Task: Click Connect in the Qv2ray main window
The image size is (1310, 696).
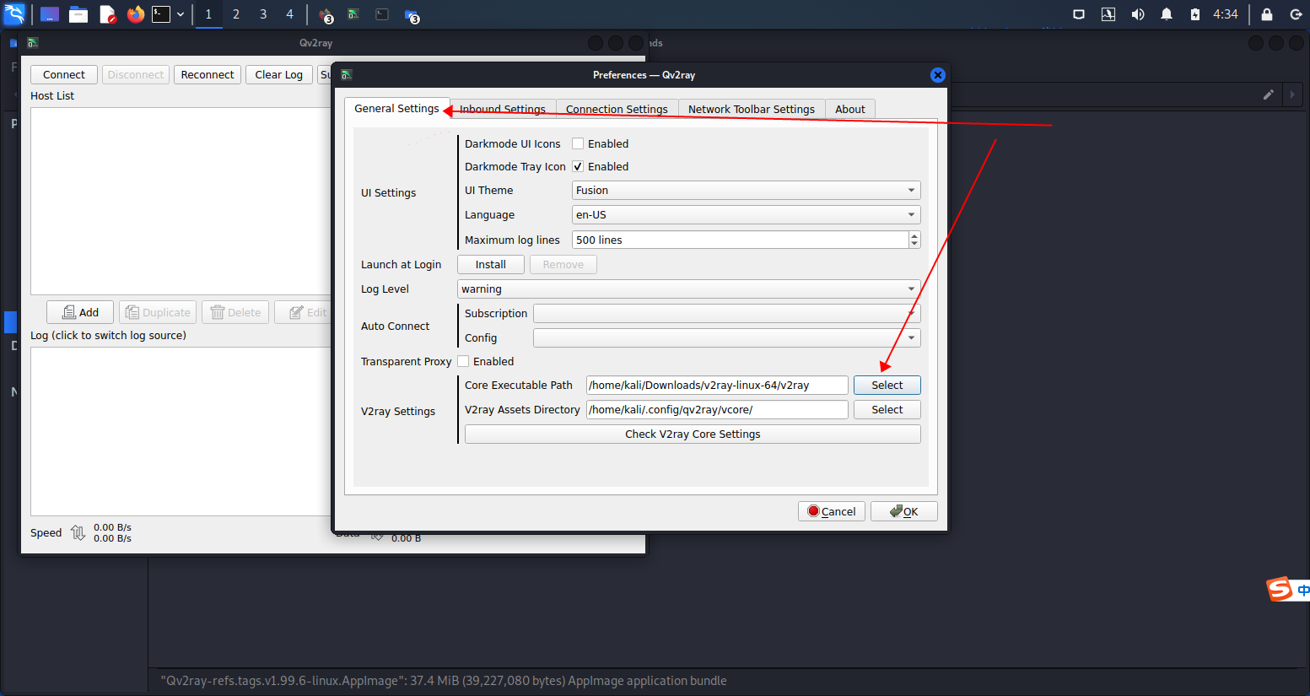Action: click(64, 75)
